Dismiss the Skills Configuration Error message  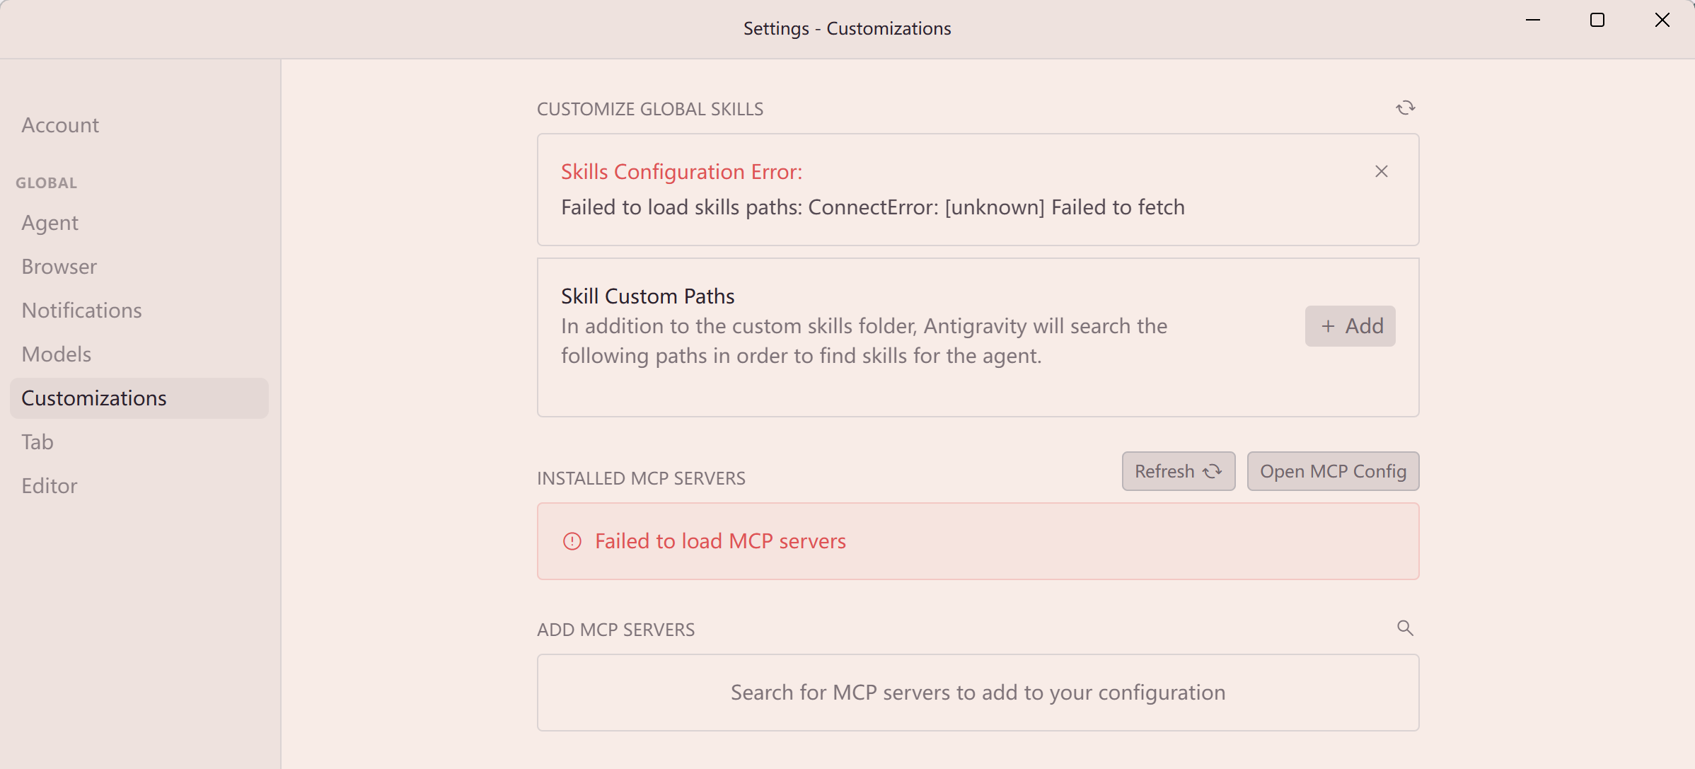(1381, 171)
